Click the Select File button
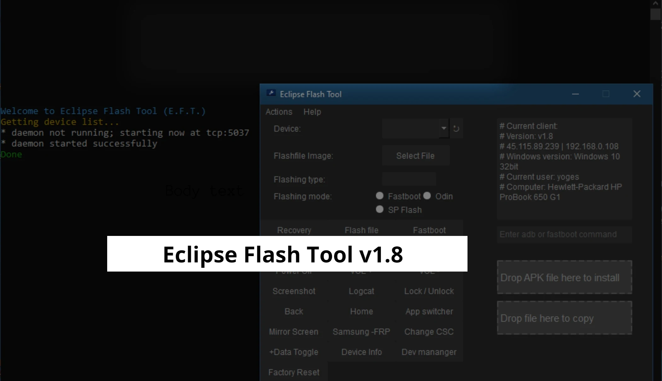The height and width of the screenshot is (381, 662). tap(415, 155)
